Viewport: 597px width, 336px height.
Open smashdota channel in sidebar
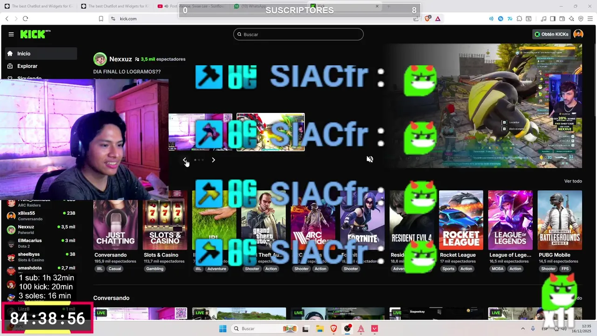[x=41, y=271]
